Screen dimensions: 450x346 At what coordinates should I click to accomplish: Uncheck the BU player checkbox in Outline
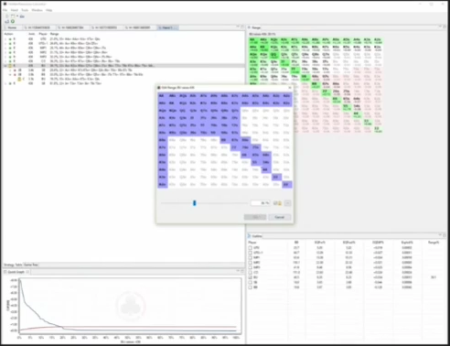[x=251, y=277]
